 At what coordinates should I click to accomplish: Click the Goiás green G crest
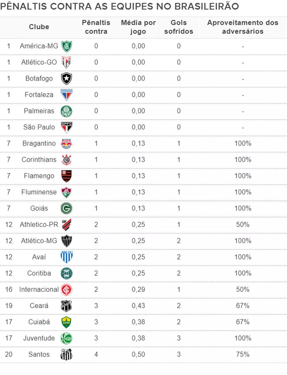pos(66,208)
